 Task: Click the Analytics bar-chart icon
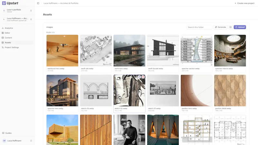click(x=3, y=28)
